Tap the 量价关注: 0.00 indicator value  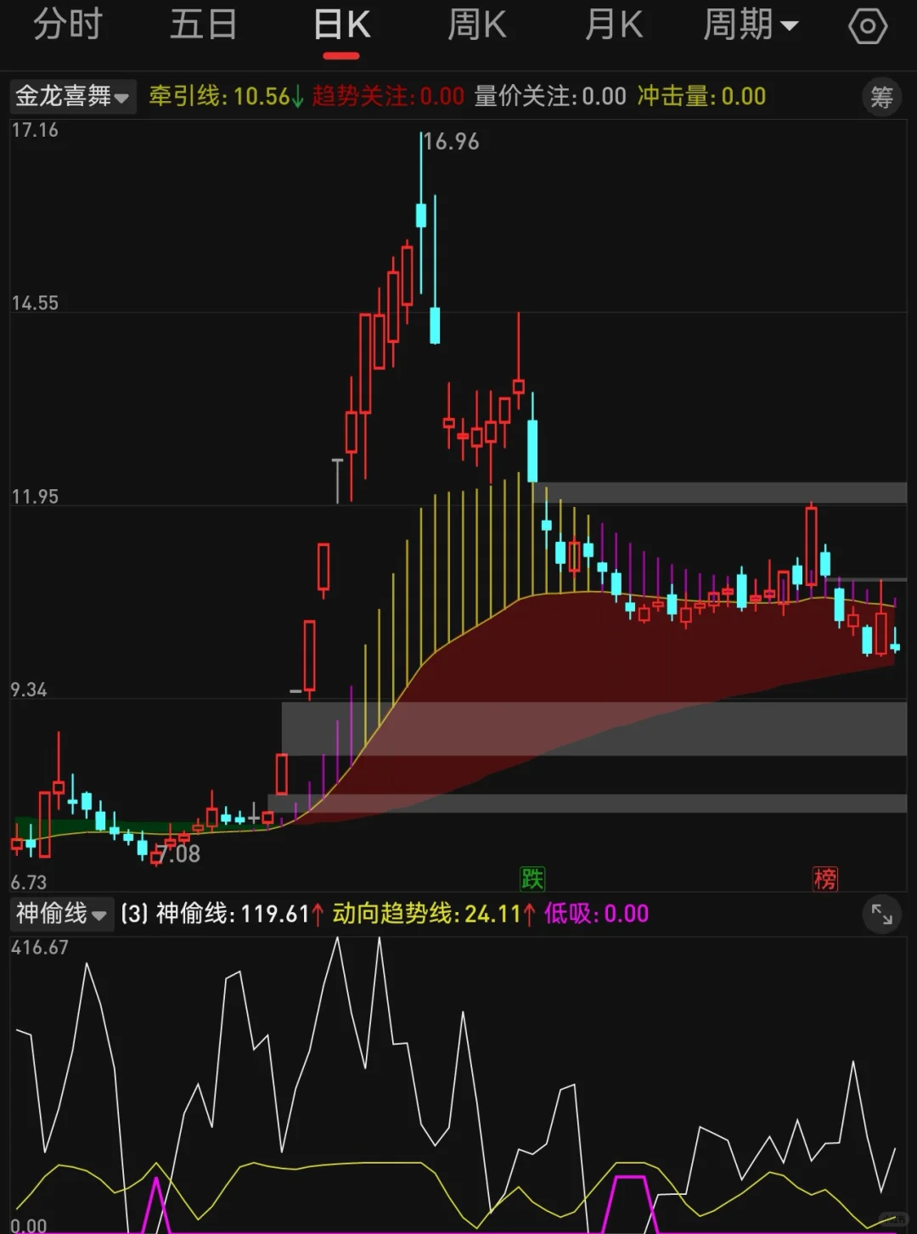tap(550, 96)
